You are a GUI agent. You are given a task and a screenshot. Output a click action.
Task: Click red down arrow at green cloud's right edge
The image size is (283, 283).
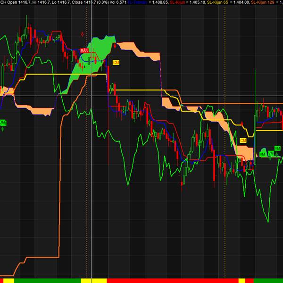(115, 46)
